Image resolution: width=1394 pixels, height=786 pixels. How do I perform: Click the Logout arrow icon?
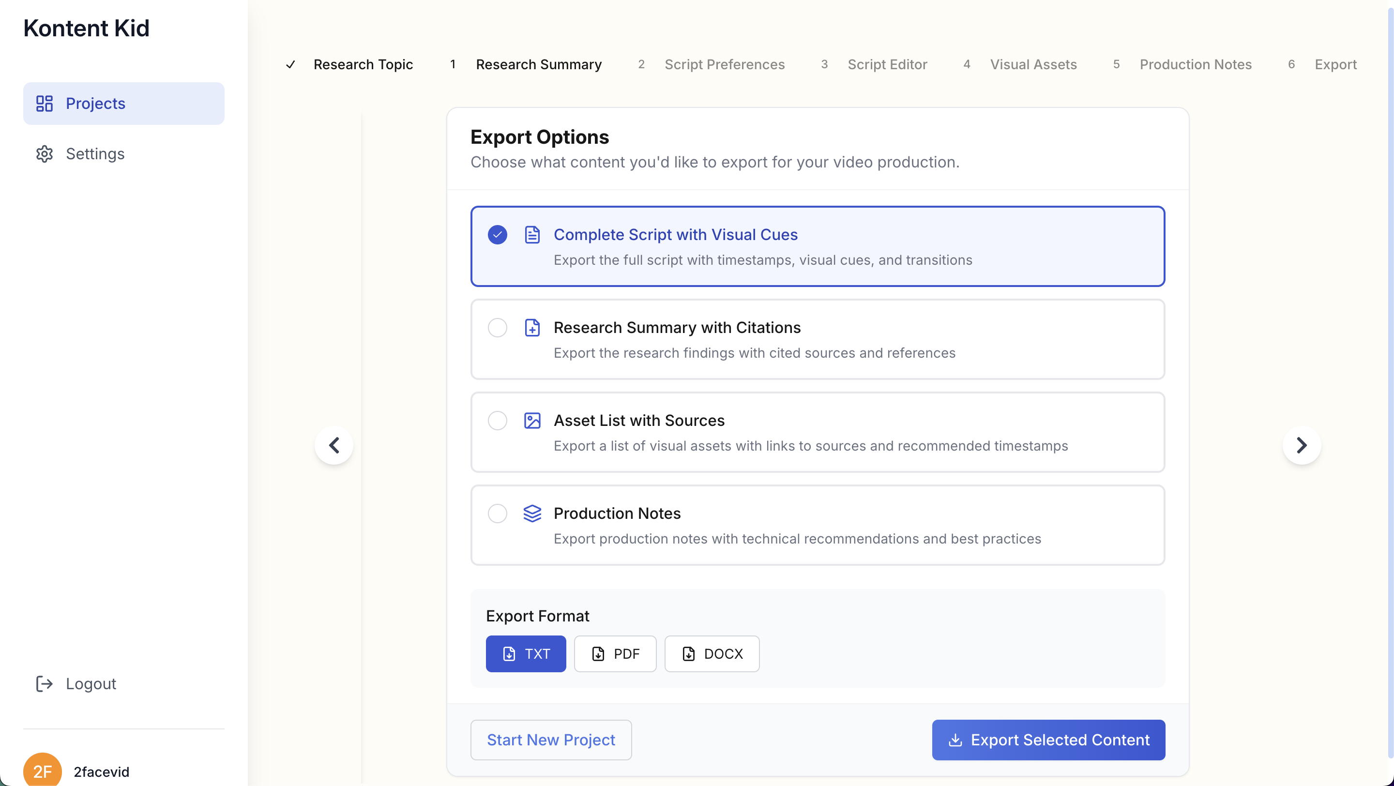(x=44, y=684)
